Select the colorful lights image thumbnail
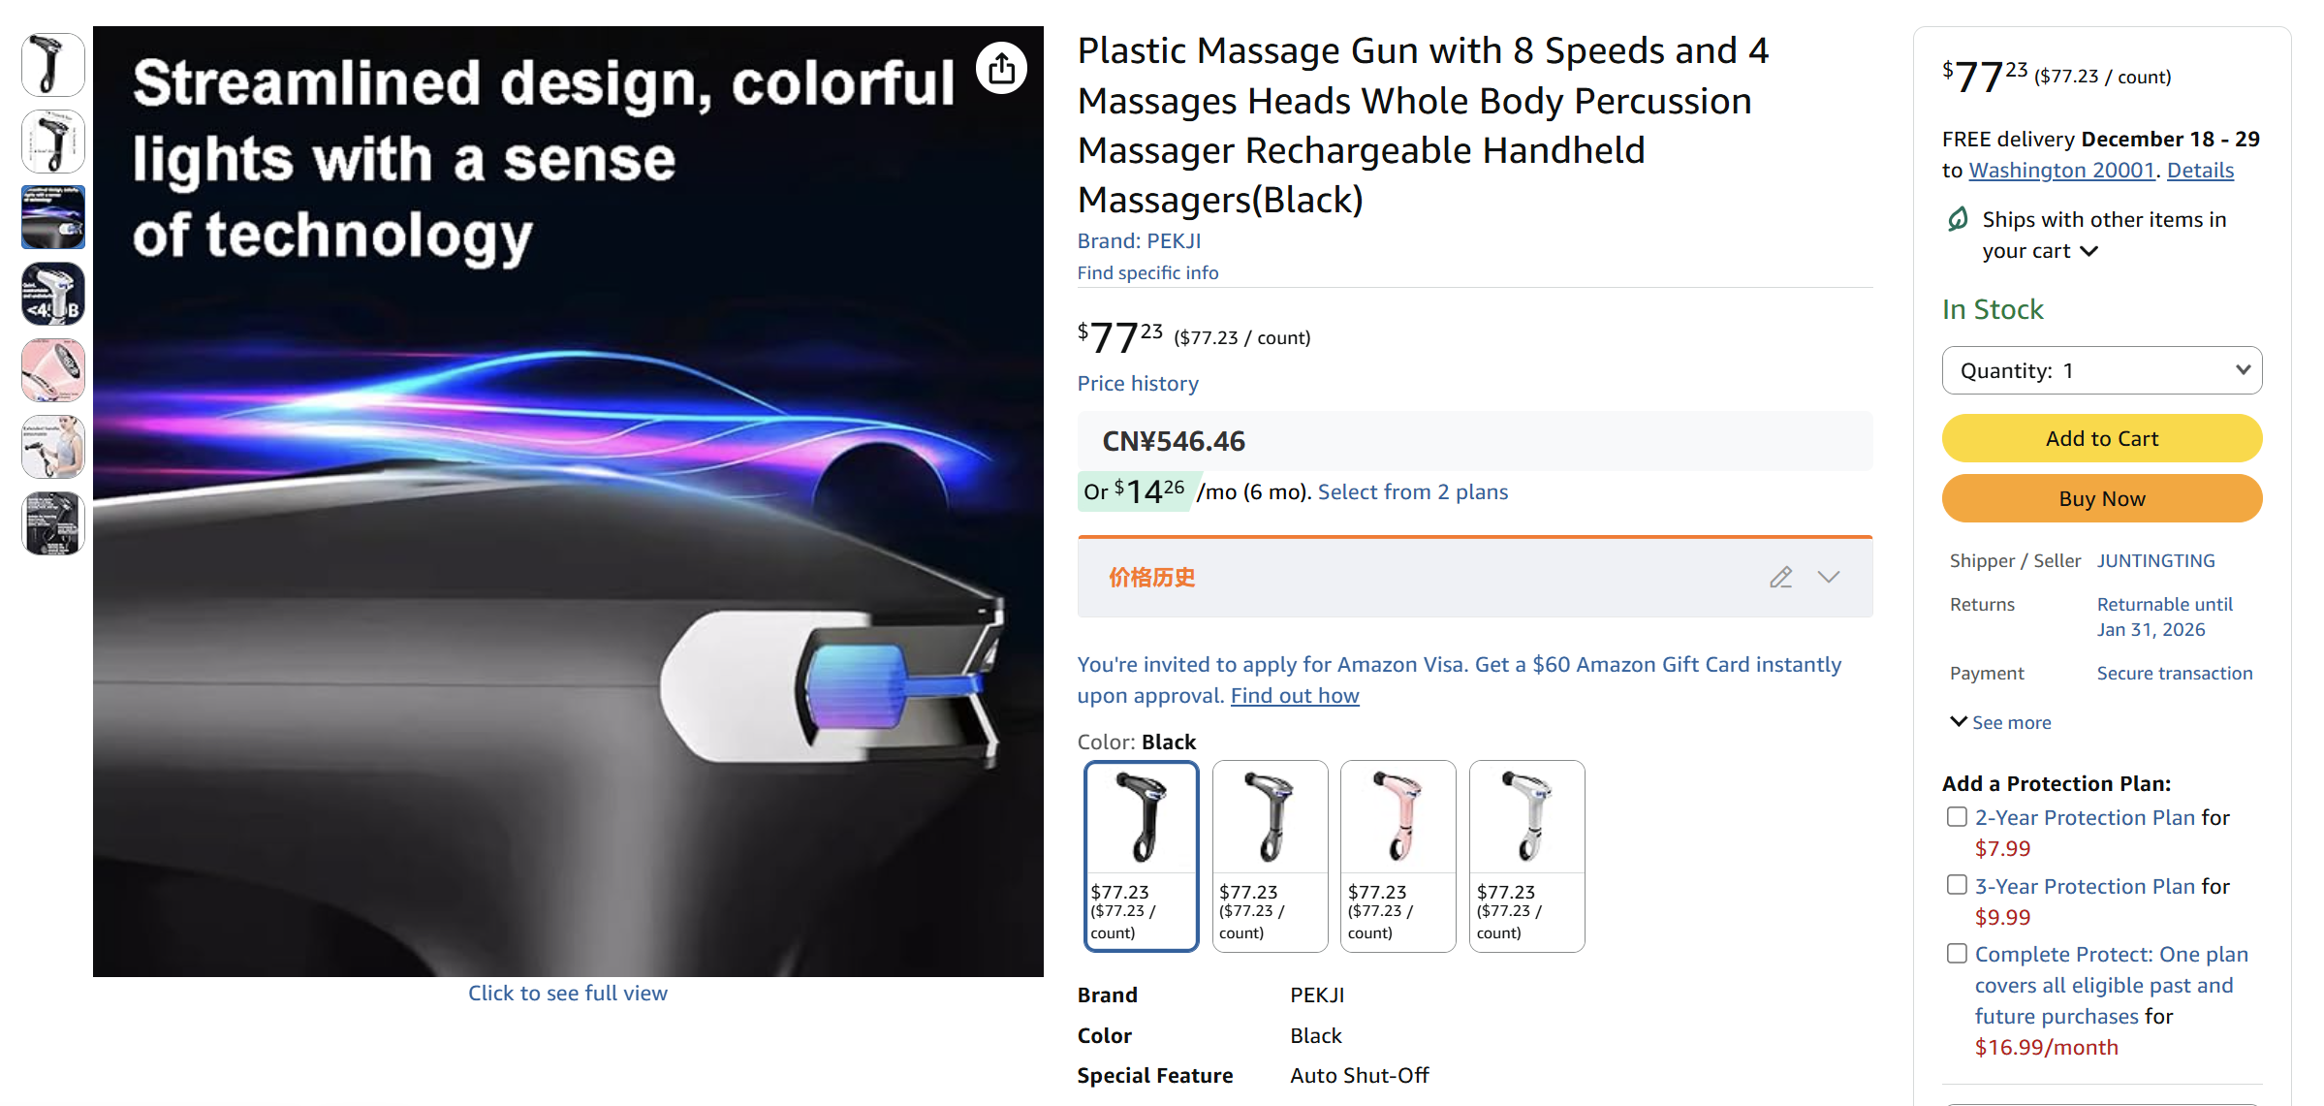The width and height of the screenshot is (2324, 1106). (x=53, y=217)
